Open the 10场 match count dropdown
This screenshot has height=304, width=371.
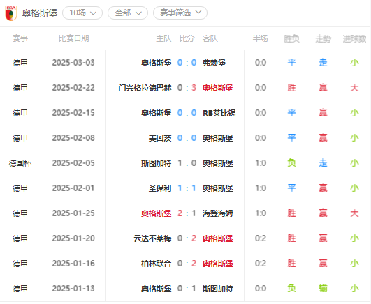click(x=82, y=13)
